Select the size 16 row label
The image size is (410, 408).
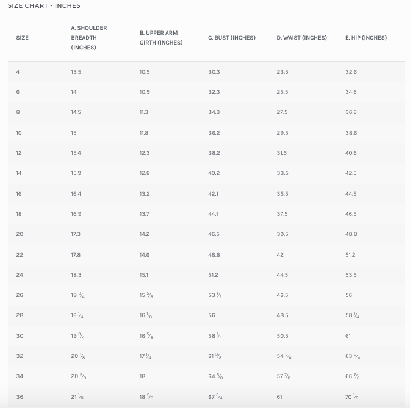point(20,194)
